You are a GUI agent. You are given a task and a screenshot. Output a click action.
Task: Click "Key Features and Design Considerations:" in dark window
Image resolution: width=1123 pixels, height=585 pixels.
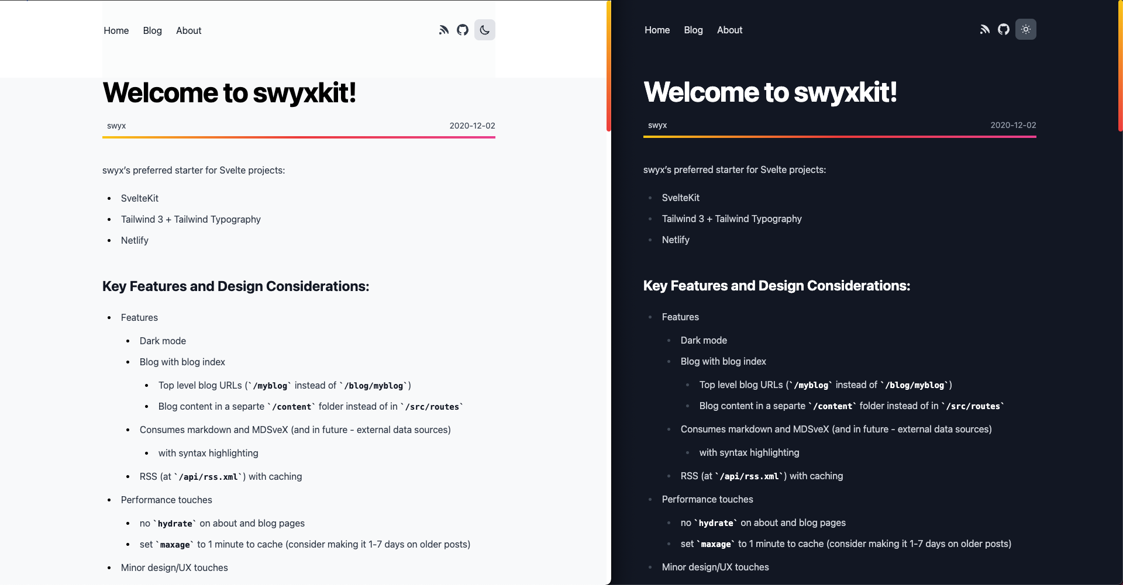pos(777,286)
